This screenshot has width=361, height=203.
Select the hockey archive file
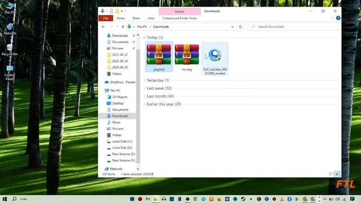(x=187, y=57)
